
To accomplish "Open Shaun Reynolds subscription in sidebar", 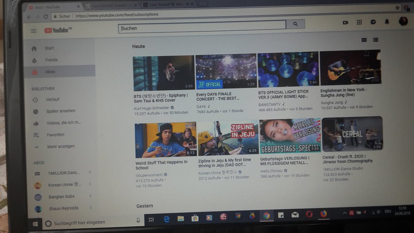I will coord(63,208).
